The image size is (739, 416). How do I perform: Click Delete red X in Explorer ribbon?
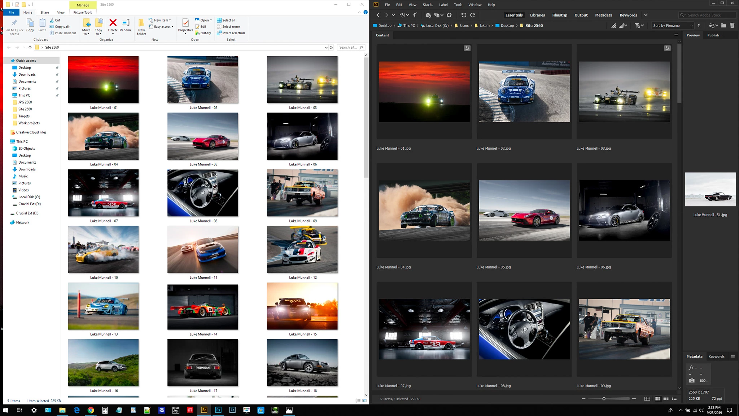[113, 23]
